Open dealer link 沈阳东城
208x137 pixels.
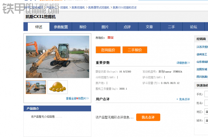tap(202, 69)
